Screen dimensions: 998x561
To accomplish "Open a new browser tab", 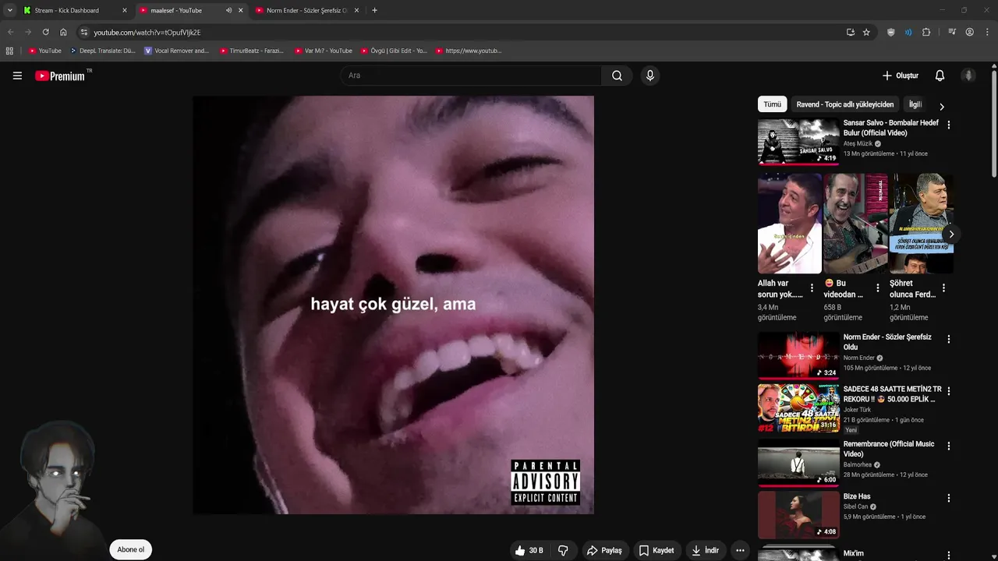I will [374, 10].
